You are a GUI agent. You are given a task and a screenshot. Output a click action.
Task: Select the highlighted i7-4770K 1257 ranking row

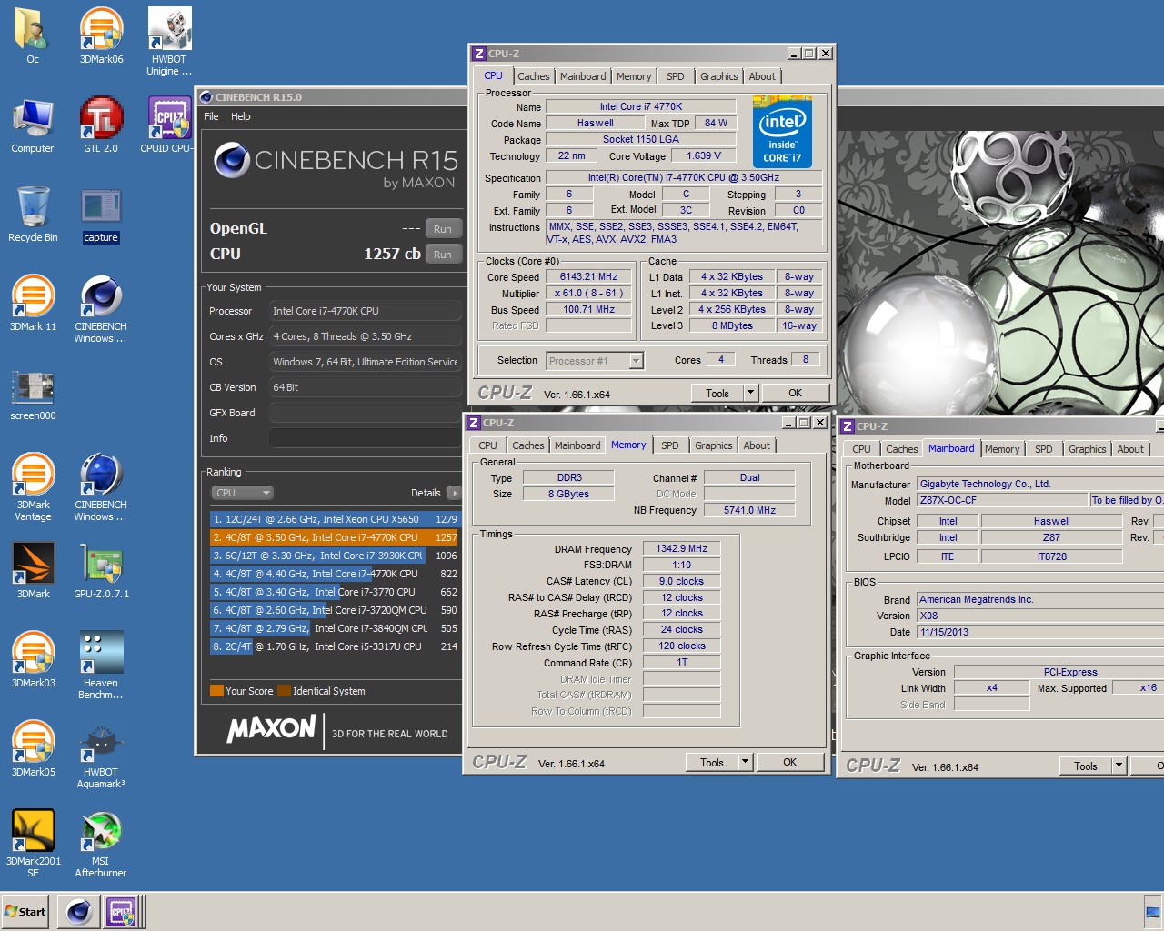(x=335, y=537)
